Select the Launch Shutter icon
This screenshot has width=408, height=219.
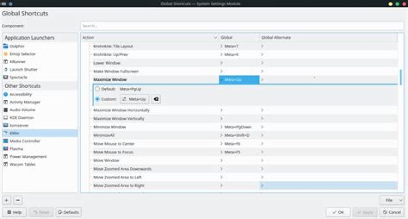coord(6,70)
